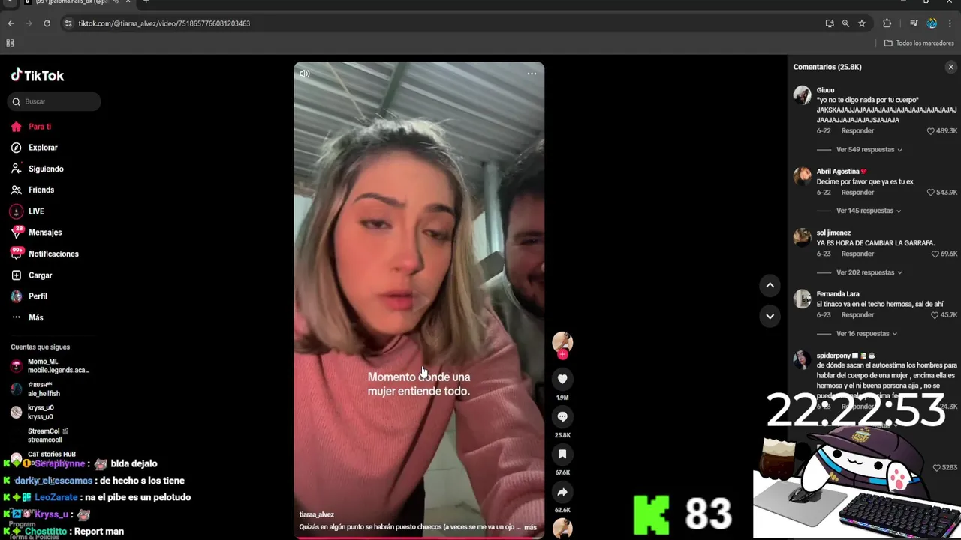Like sol jimenez's comment
The height and width of the screenshot is (540, 961).
pyautogui.click(x=935, y=254)
